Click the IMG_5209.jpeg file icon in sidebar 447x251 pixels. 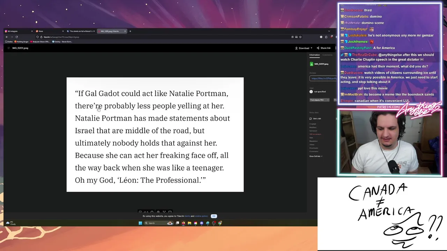[312, 64]
